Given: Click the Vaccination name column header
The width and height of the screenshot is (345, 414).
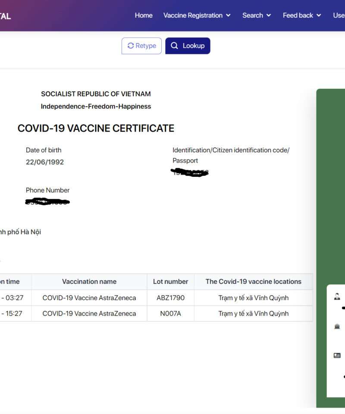Looking at the screenshot, I should tap(89, 282).
